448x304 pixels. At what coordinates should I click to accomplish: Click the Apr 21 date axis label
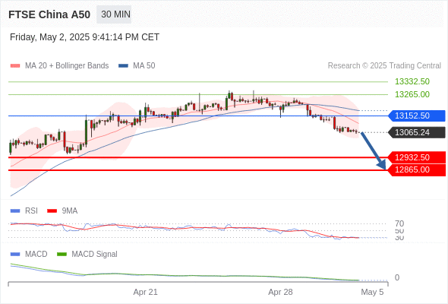click(146, 292)
